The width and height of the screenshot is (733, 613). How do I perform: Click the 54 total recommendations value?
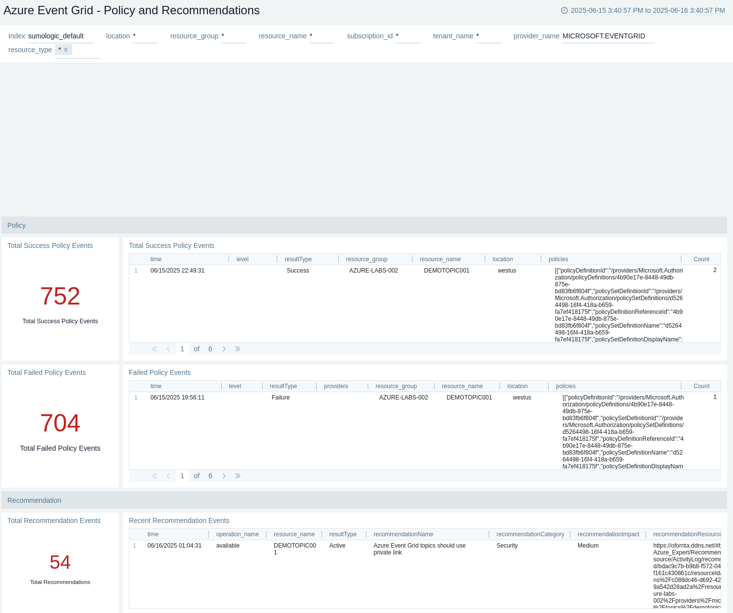pos(60,562)
